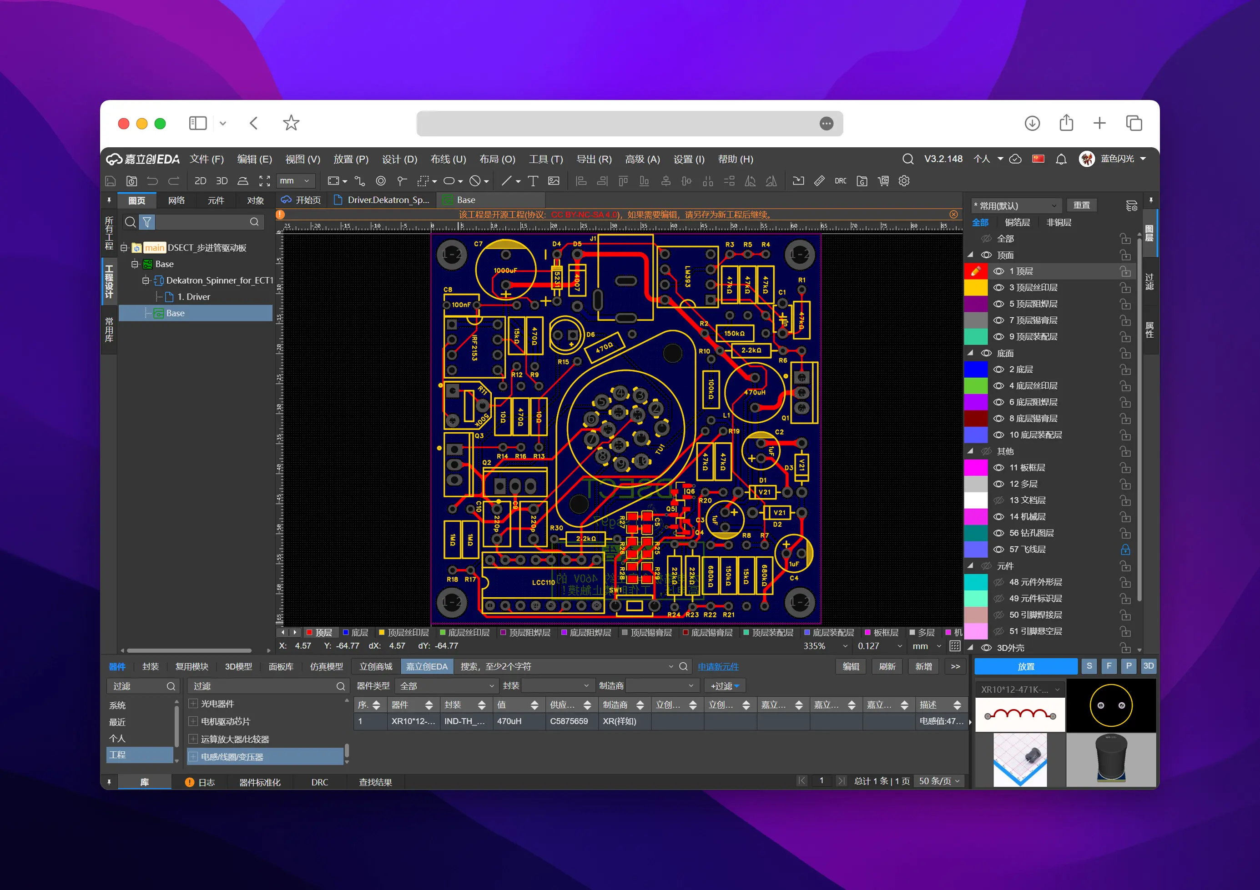Click the browser share icon
Image resolution: width=1260 pixels, height=890 pixels.
[x=1066, y=123]
